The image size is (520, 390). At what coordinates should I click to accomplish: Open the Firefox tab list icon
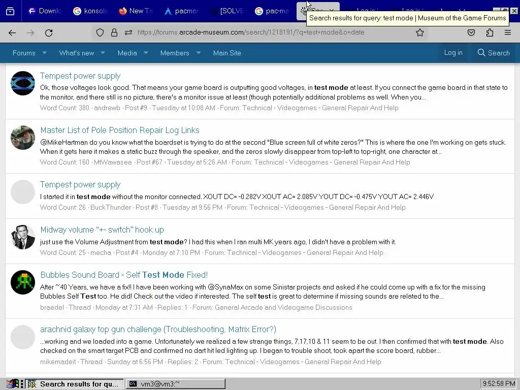[x=10, y=11]
